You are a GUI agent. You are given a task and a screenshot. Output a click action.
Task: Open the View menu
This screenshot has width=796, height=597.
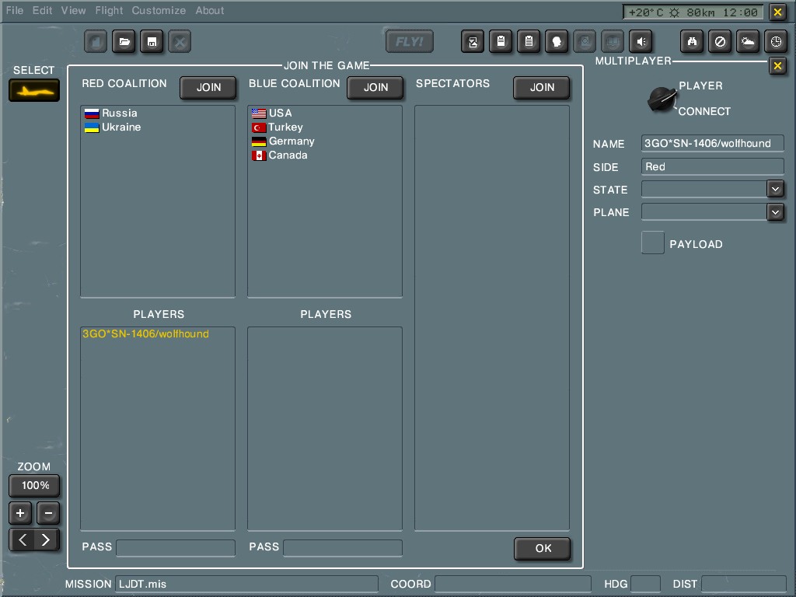tap(74, 10)
